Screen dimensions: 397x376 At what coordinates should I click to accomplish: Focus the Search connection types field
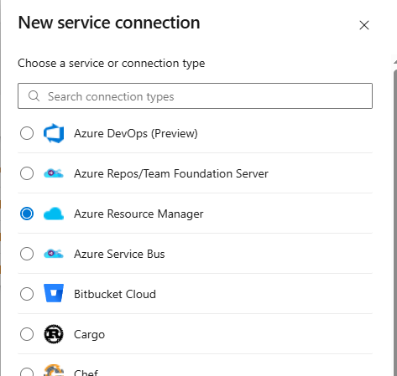pyautogui.click(x=195, y=95)
